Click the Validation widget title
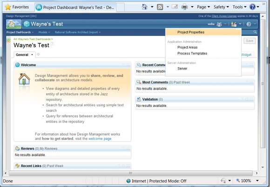The image size is (270, 187). coord(150,99)
